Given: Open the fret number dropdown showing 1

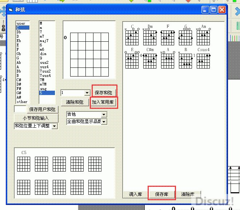Looking at the screenshot, I should tap(87, 92).
